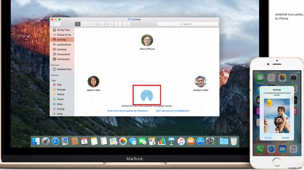The image size is (304, 170).
Task: Launch Safari from the Dock
Action: coord(55,141)
